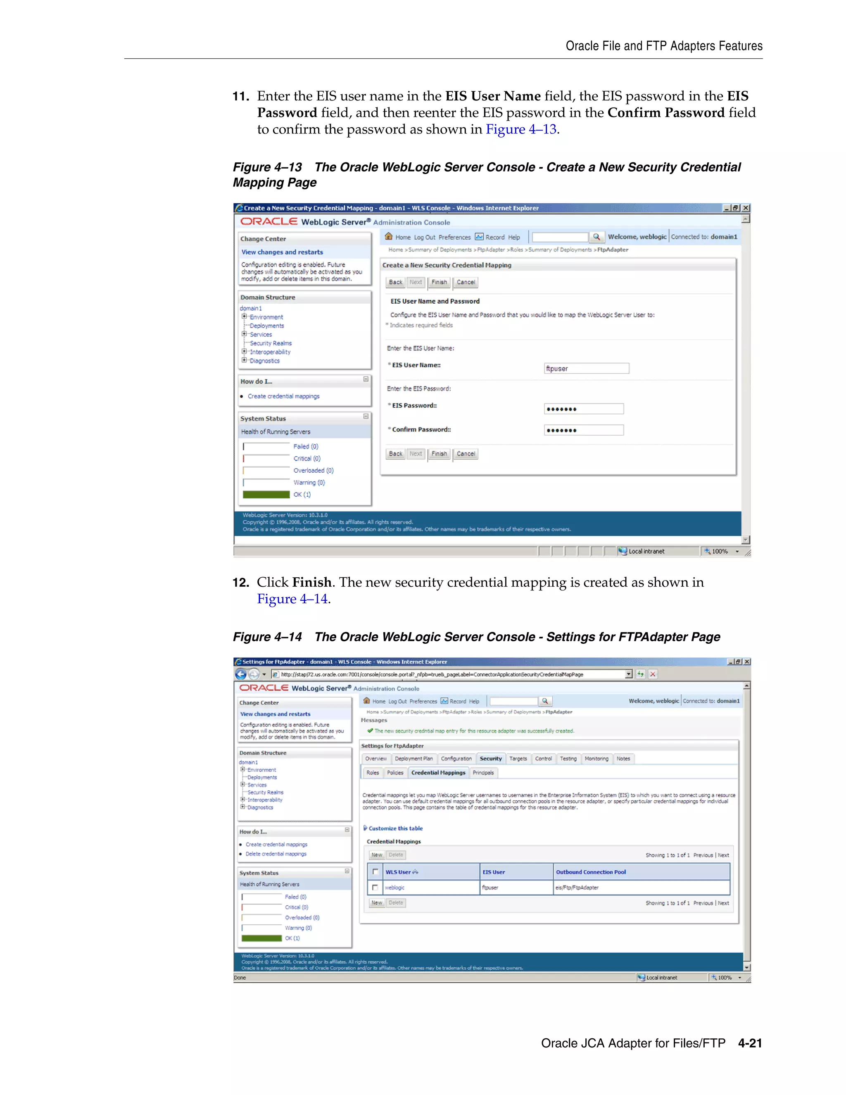Click browser Back arrow in Figure 4-14
Screen dimensions: 846x1095
[240, 674]
